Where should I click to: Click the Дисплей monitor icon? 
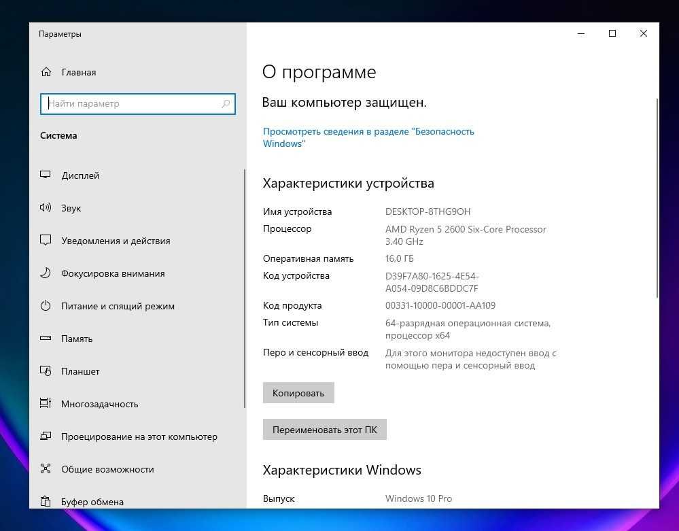[x=46, y=175]
